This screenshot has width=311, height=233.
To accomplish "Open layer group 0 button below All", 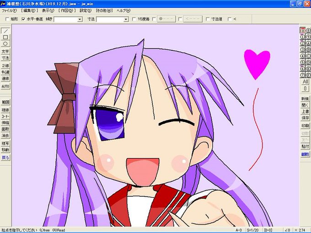I will tap(306, 88).
